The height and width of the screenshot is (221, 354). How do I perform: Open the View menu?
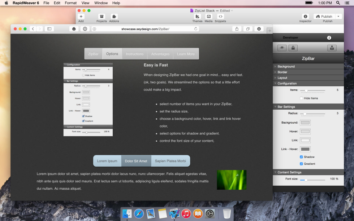85,3
